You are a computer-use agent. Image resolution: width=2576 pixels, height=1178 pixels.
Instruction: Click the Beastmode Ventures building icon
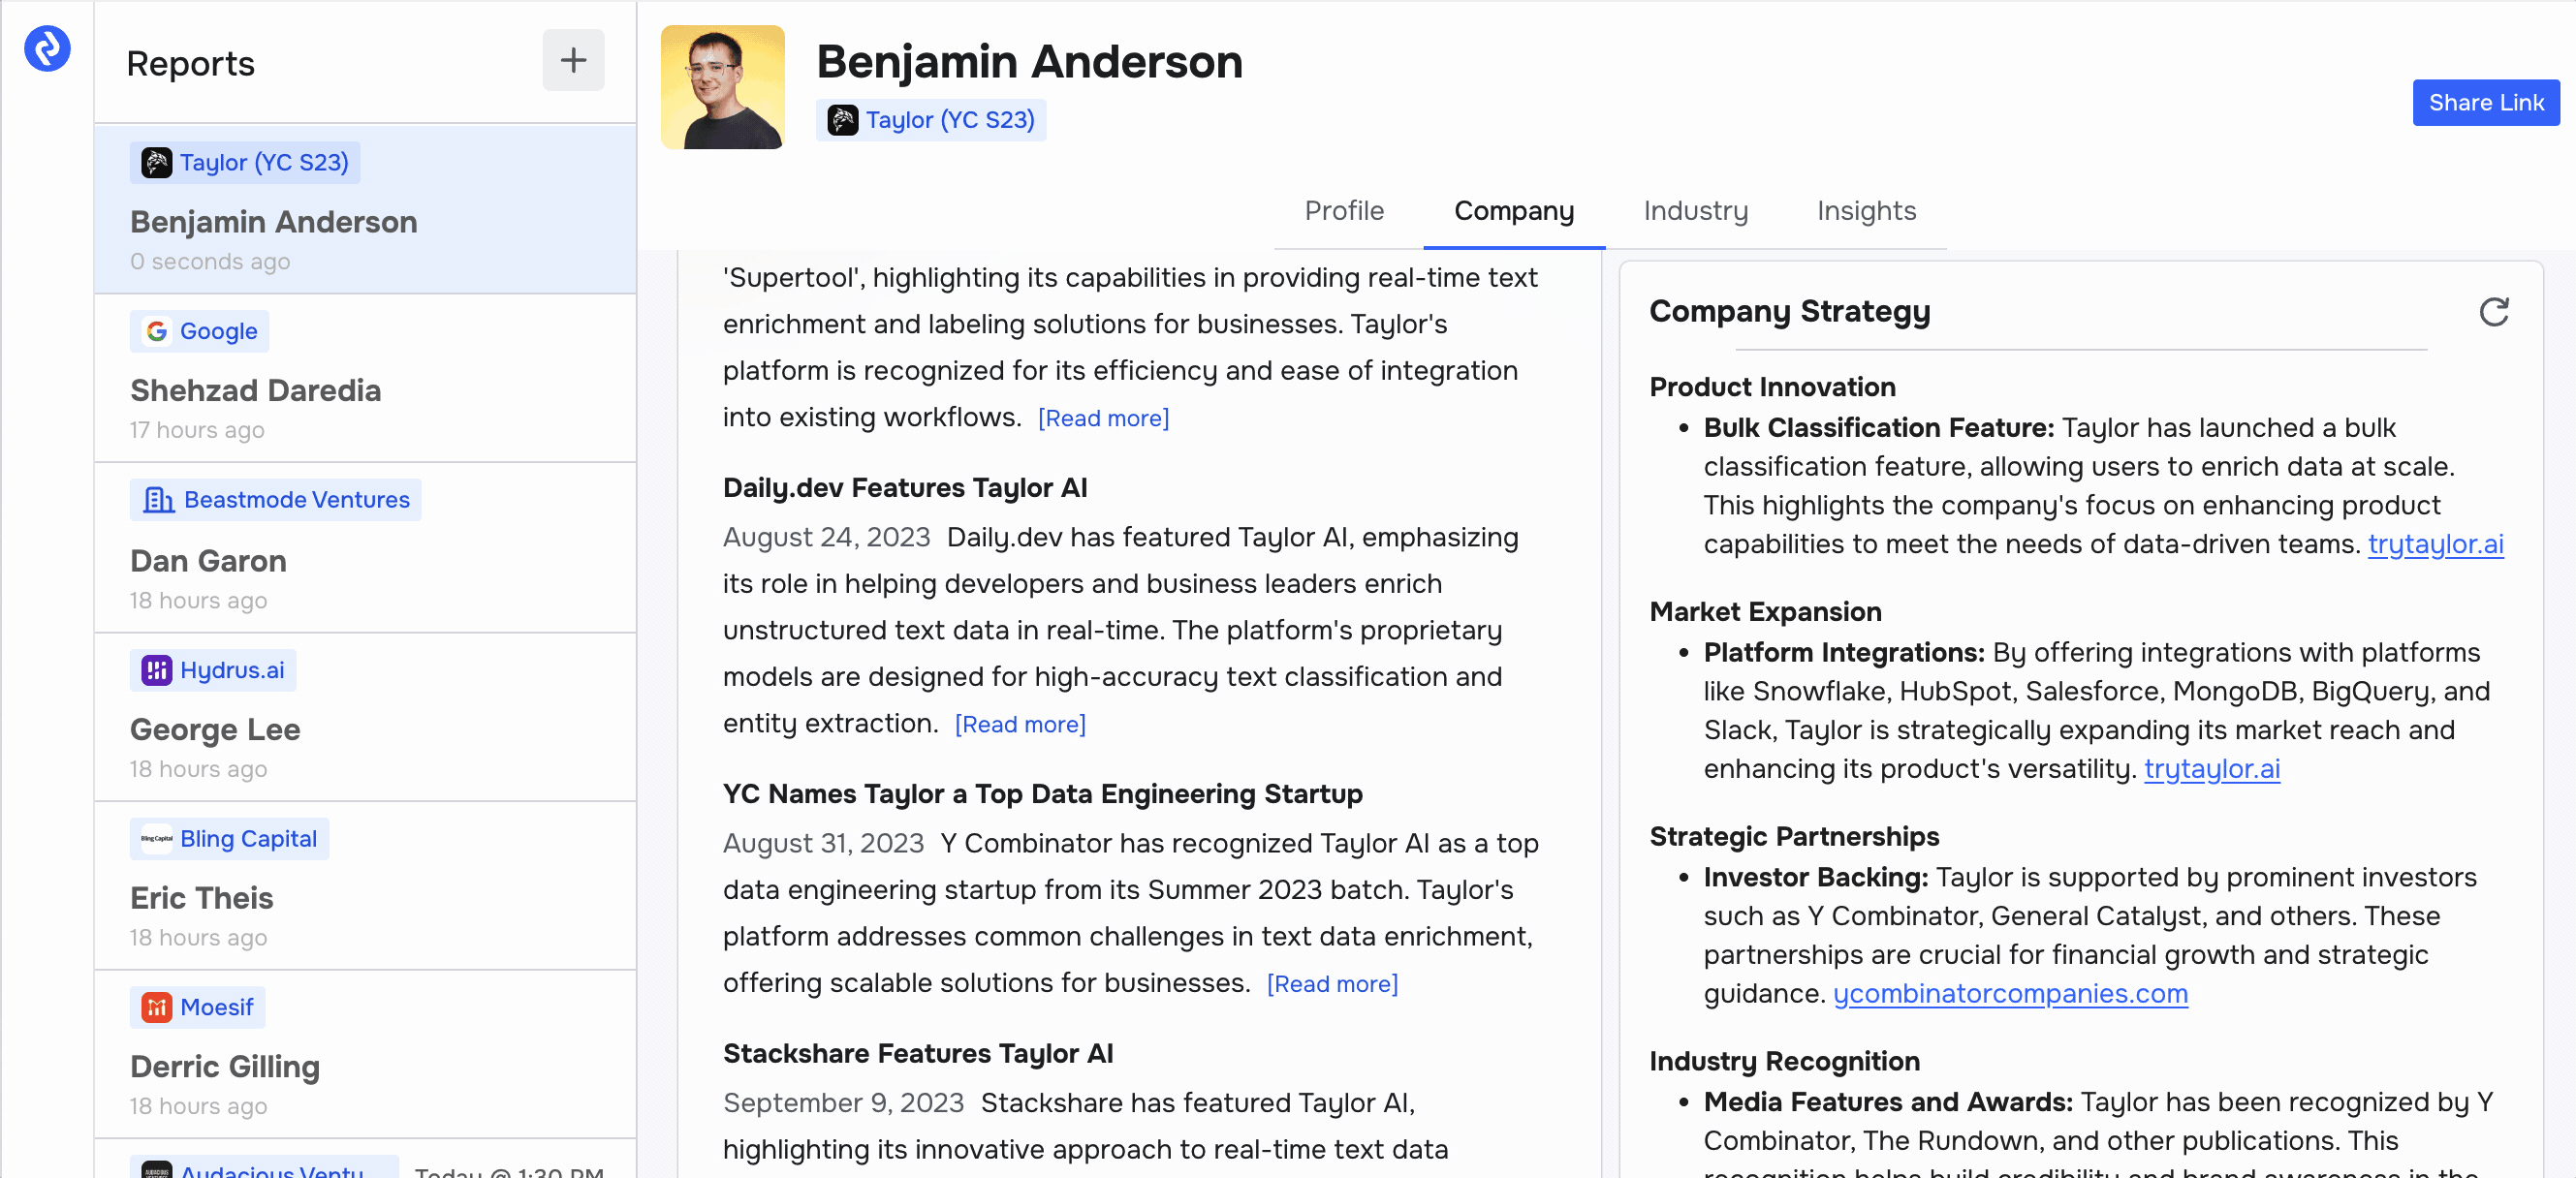[x=157, y=499]
